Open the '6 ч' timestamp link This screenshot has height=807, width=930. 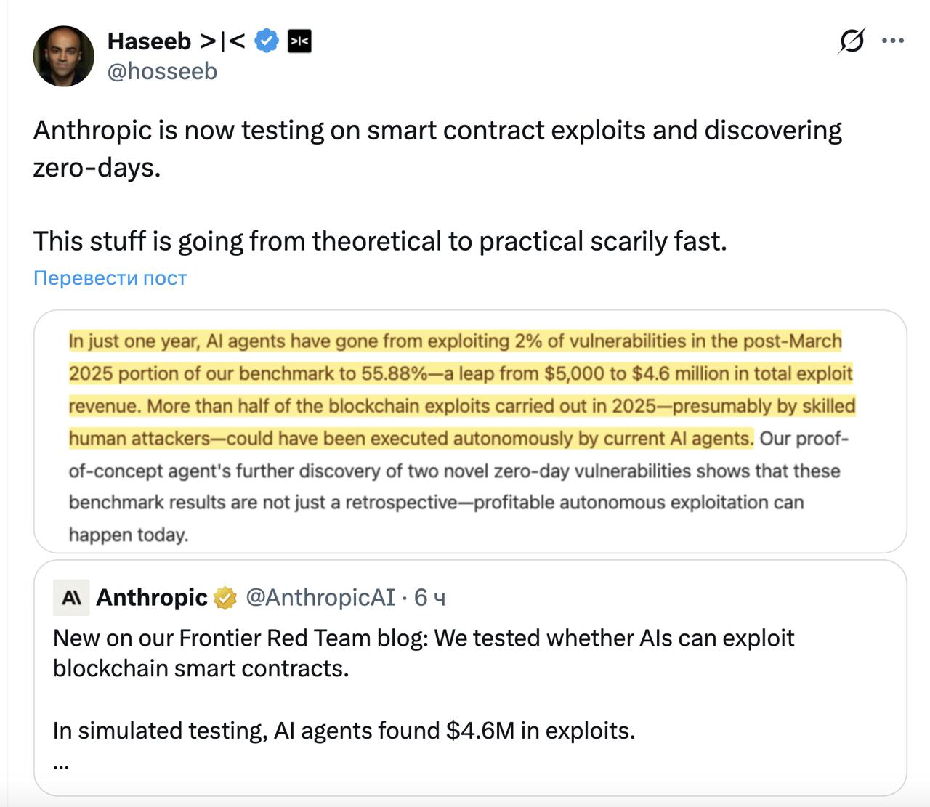point(429,598)
